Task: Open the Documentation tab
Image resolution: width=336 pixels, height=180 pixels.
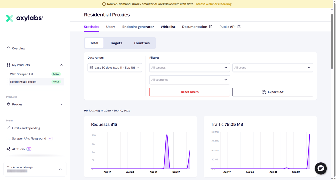Action: pos(197,27)
